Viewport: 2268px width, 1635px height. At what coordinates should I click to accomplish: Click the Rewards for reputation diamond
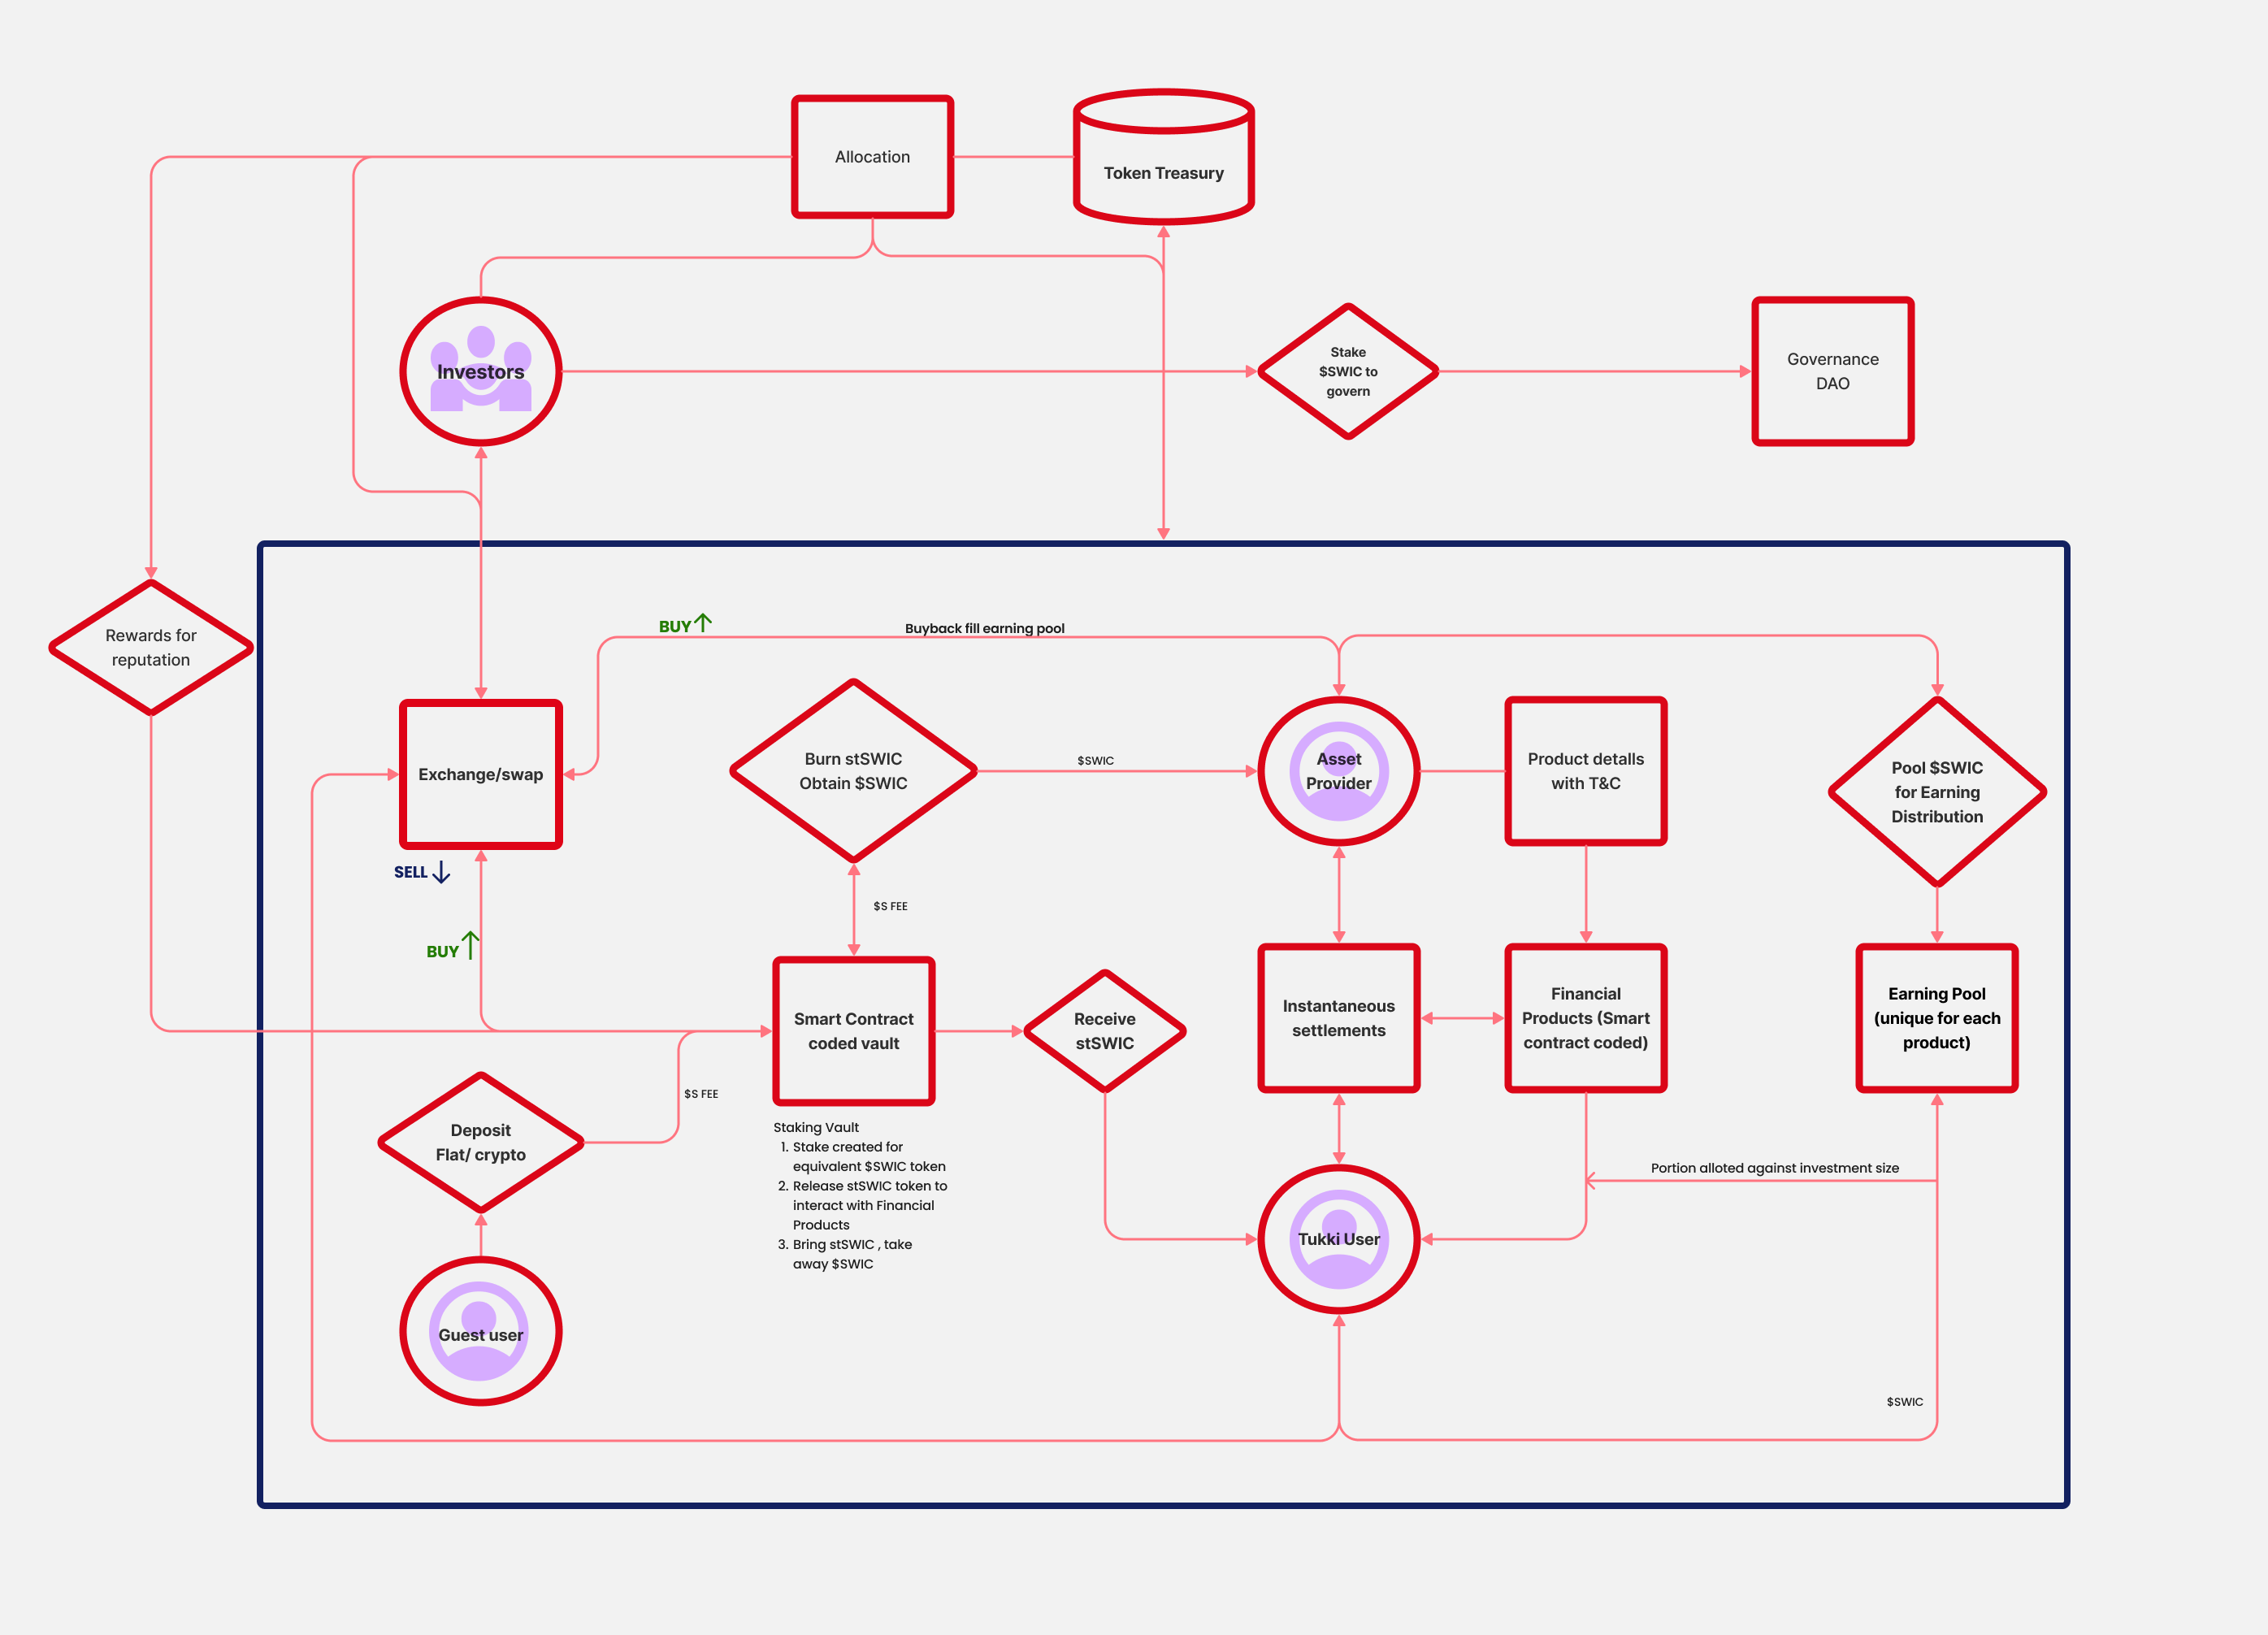pos(151,647)
